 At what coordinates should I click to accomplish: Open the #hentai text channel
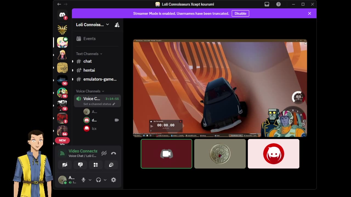tap(97, 70)
